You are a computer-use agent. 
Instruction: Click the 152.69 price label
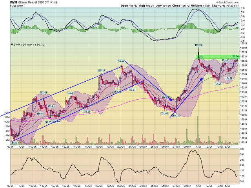click(44, 92)
